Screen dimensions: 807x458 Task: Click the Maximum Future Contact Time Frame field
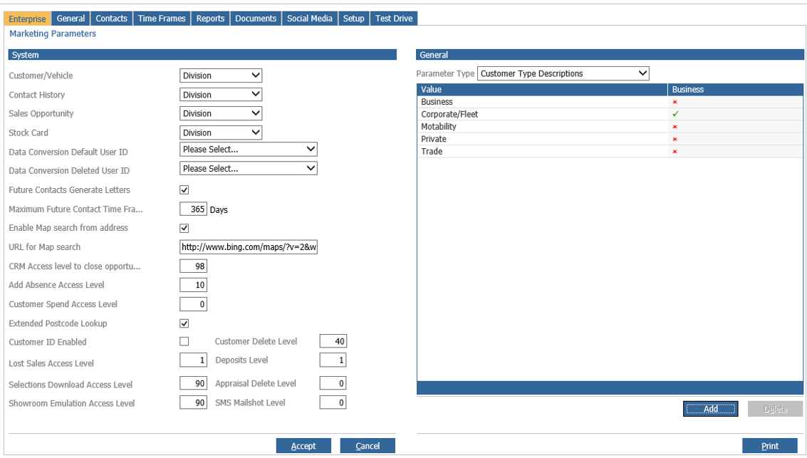[193, 209]
